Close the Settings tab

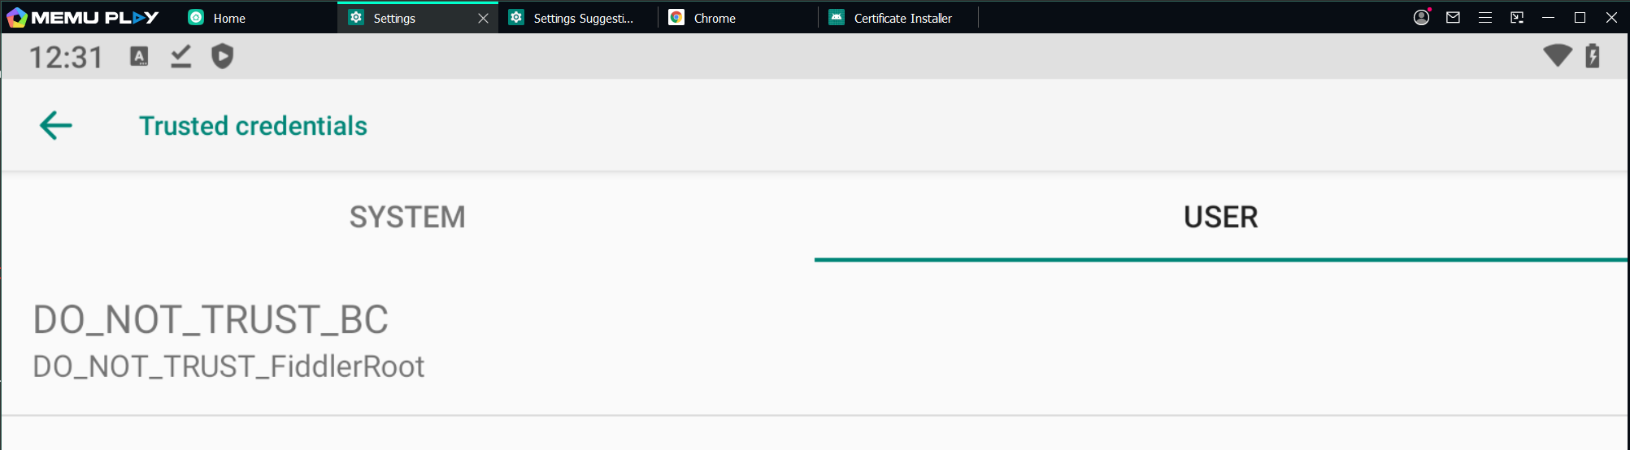coord(483,18)
